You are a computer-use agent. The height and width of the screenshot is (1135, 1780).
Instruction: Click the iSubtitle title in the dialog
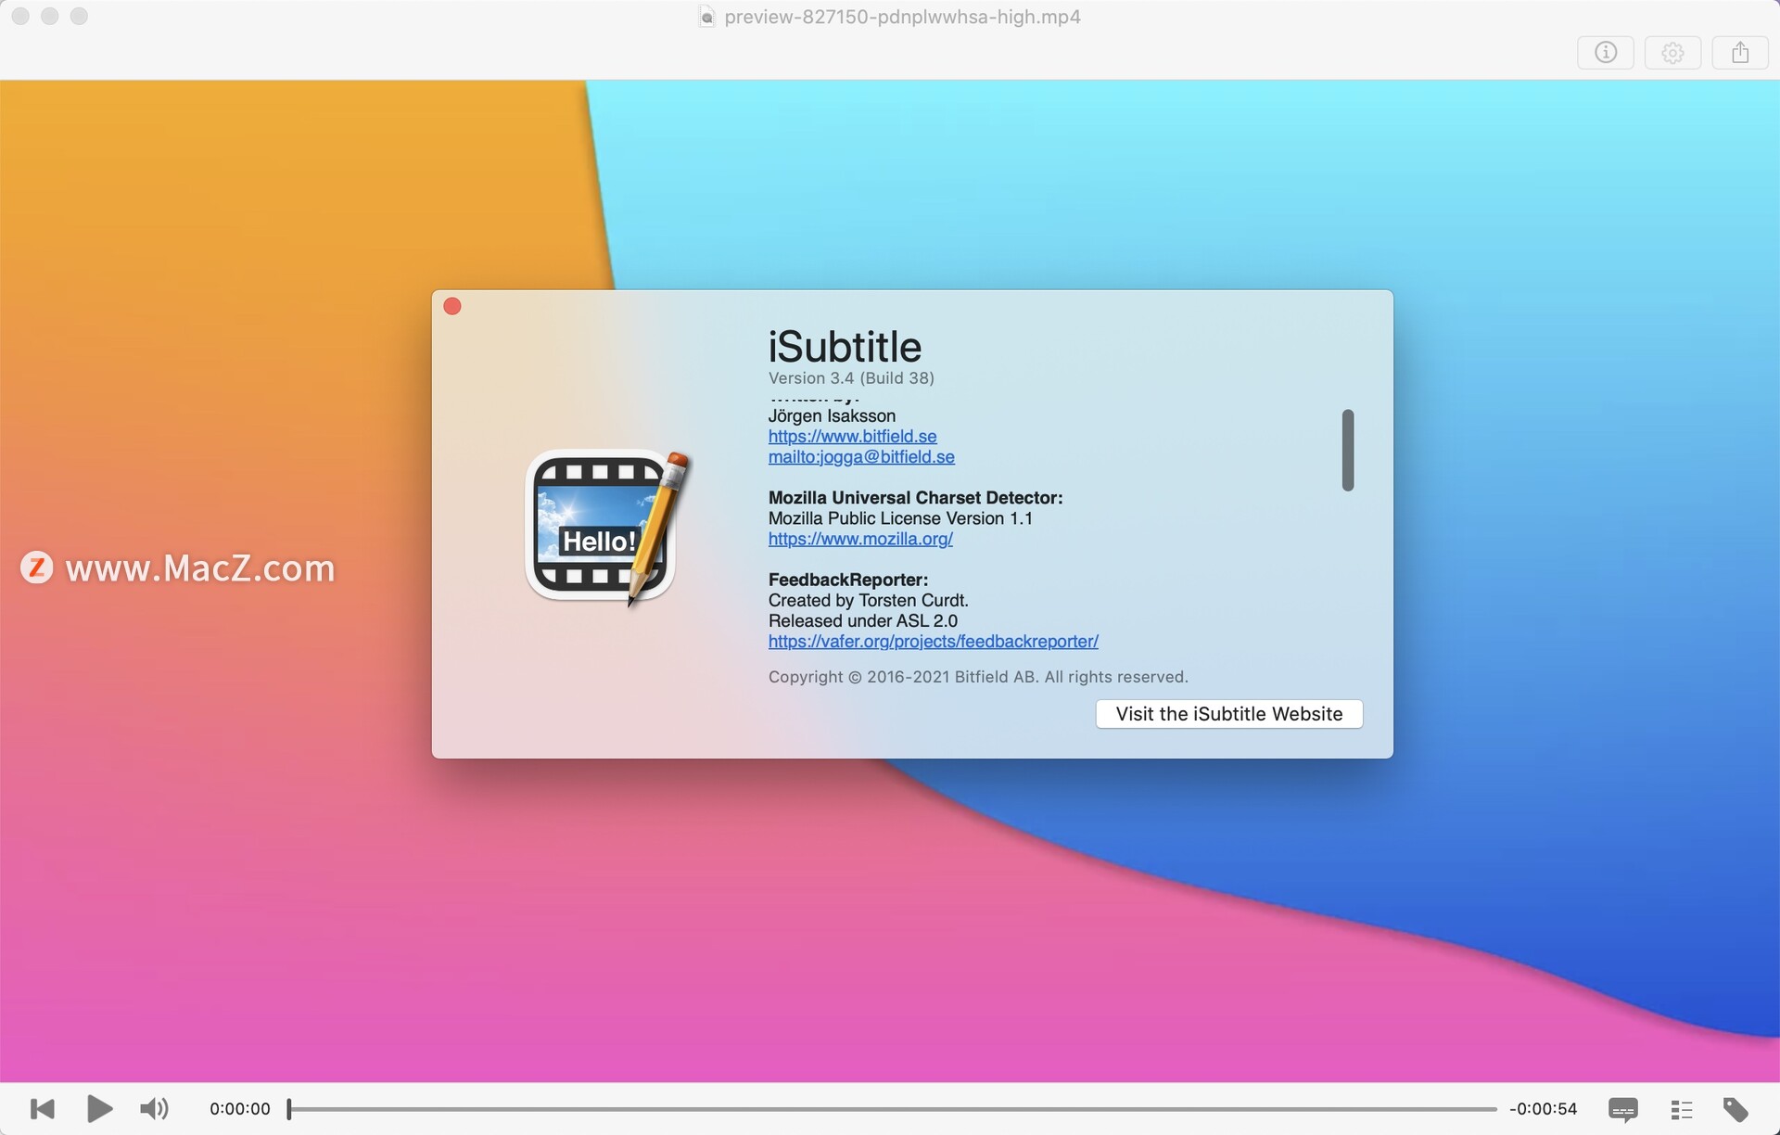(x=845, y=347)
